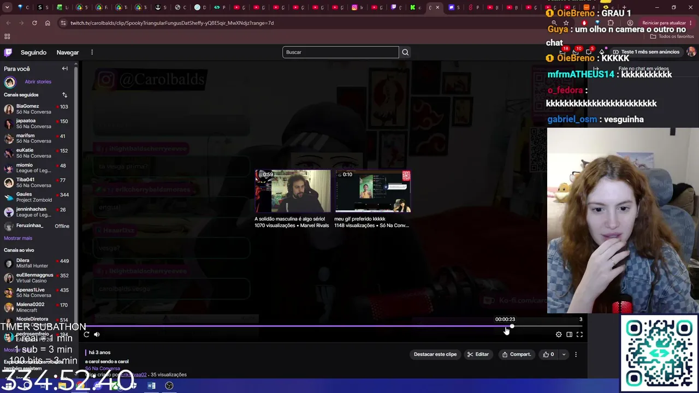Open the Todos os favoritos bookmarks folder
The height and width of the screenshot is (393, 699).
click(672, 37)
